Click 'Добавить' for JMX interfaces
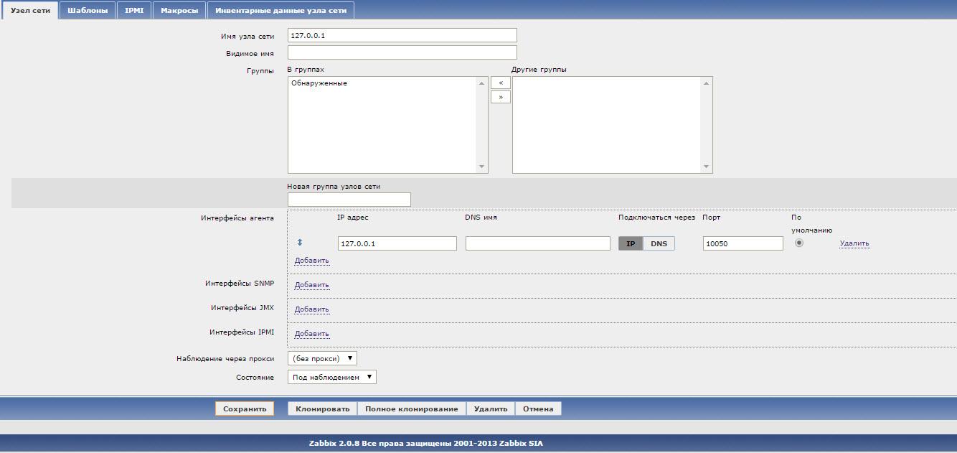The height and width of the screenshot is (453, 957). (x=311, y=309)
